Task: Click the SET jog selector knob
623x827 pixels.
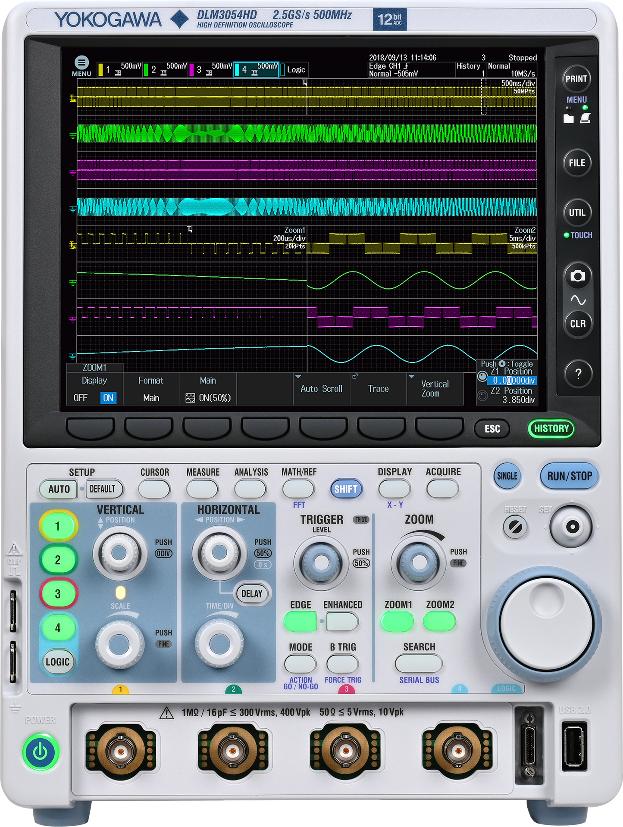Action: pyautogui.click(x=572, y=526)
